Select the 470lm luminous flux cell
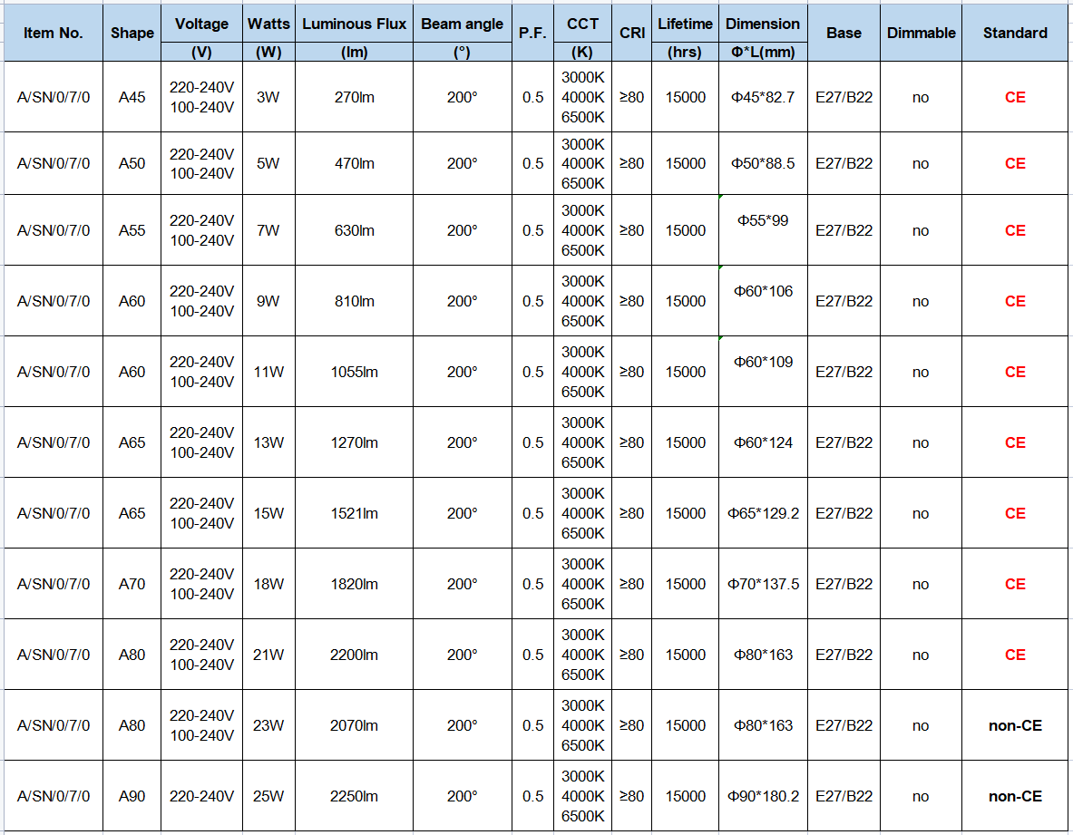Screen dimensions: 1073x835 coord(355,163)
